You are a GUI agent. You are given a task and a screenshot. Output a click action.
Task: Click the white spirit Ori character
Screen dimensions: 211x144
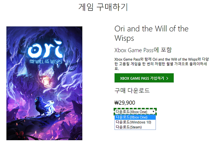[x=50, y=107]
